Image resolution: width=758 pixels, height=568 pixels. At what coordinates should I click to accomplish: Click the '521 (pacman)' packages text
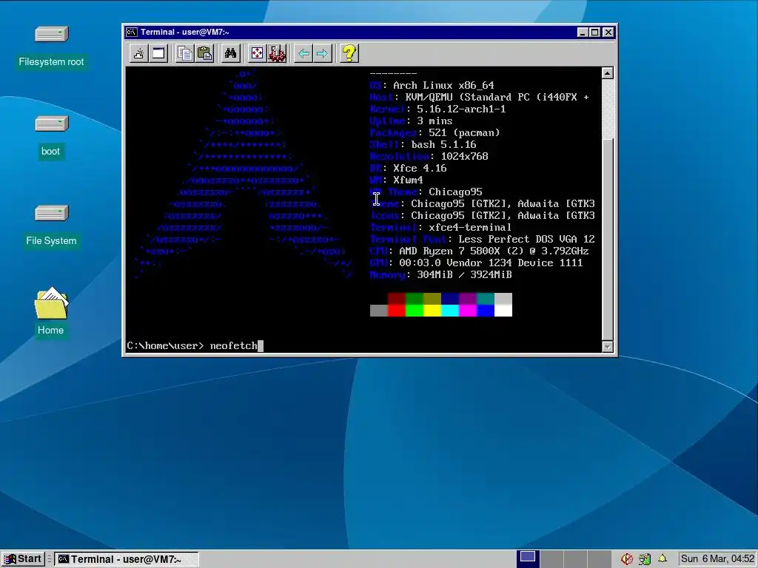(464, 133)
